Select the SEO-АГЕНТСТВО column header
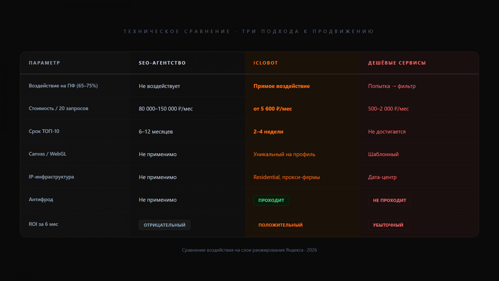The height and width of the screenshot is (281, 499). (x=162, y=63)
